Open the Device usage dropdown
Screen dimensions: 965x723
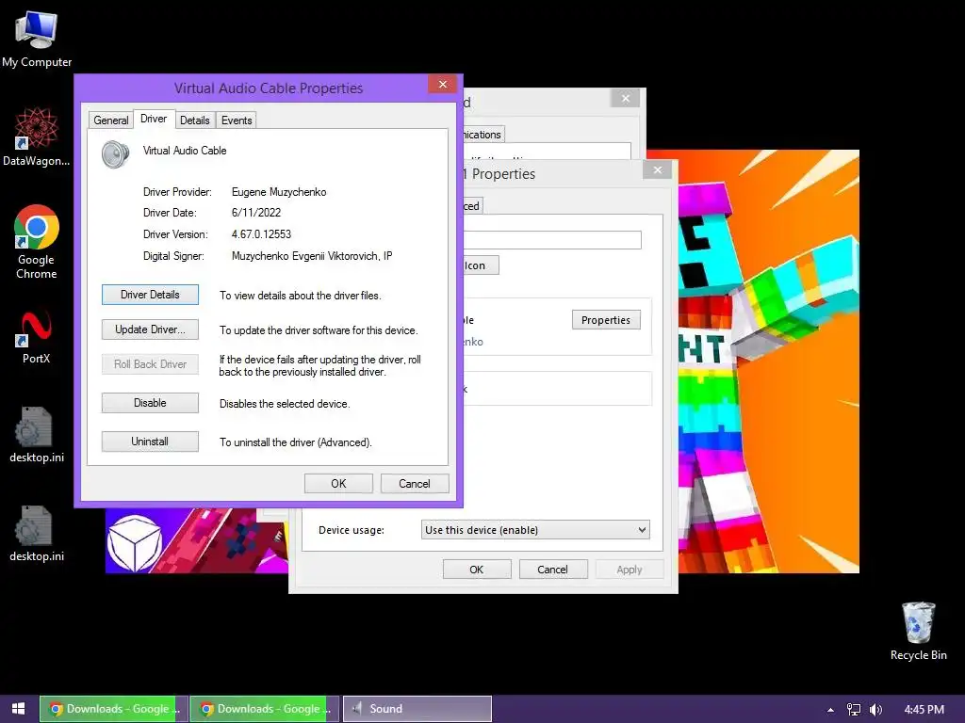coord(535,530)
